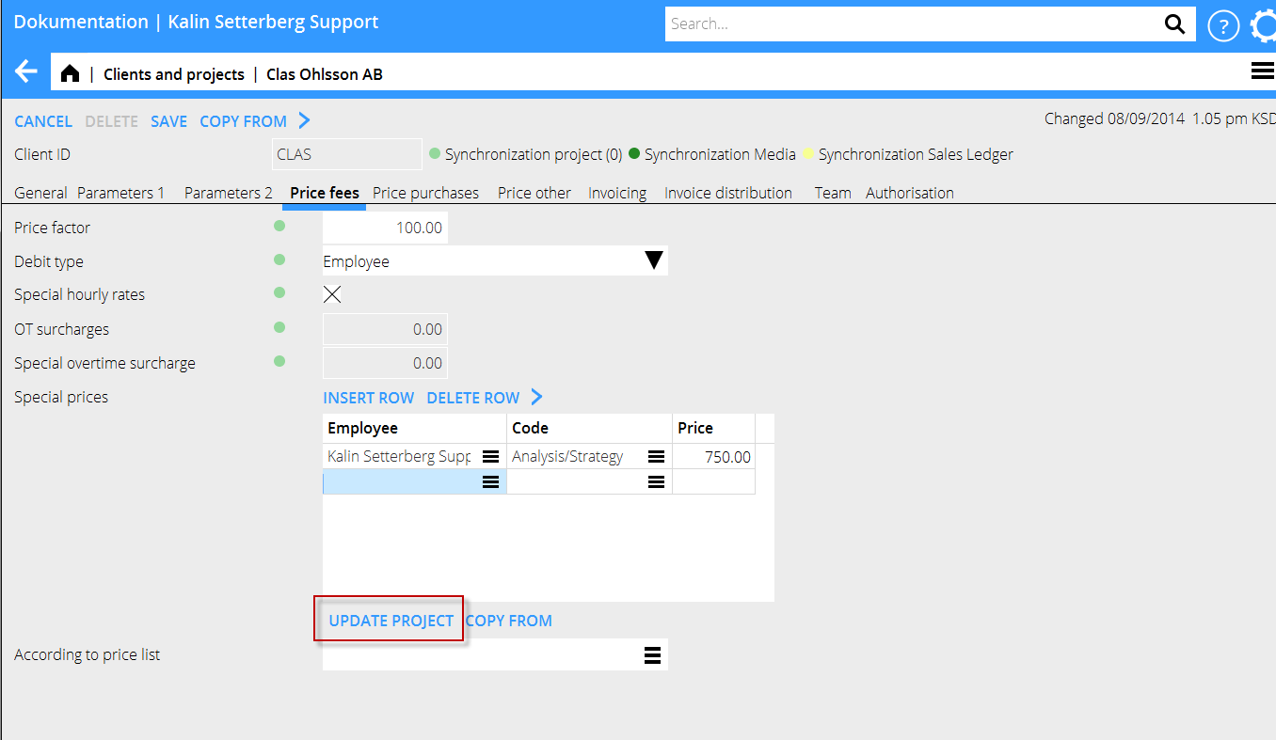The height and width of the screenshot is (740, 1276).
Task: Open help question mark icon
Action: coord(1222,25)
